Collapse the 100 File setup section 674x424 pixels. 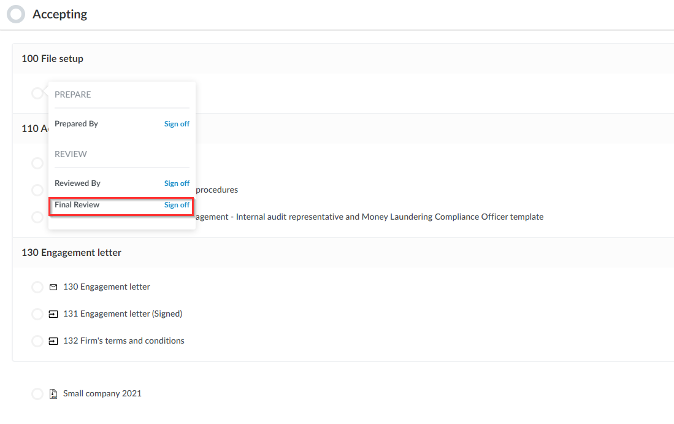click(52, 59)
